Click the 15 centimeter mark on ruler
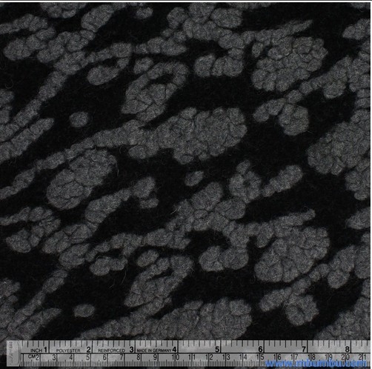Screen dimensions: 372x369 click(x=260, y=357)
